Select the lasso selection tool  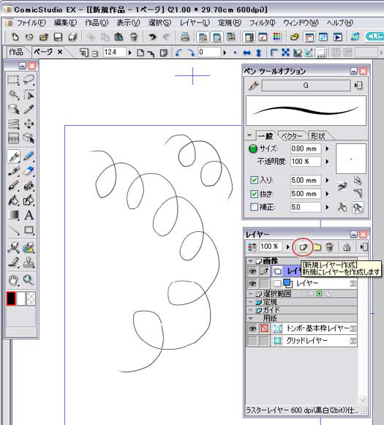(x=29, y=80)
